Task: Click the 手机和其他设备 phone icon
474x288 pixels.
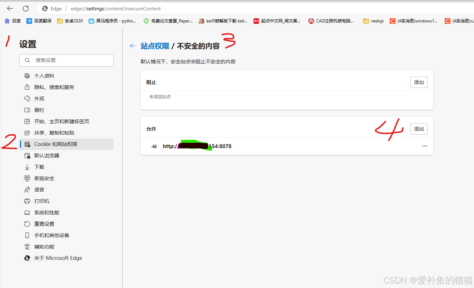Action: (x=27, y=235)
